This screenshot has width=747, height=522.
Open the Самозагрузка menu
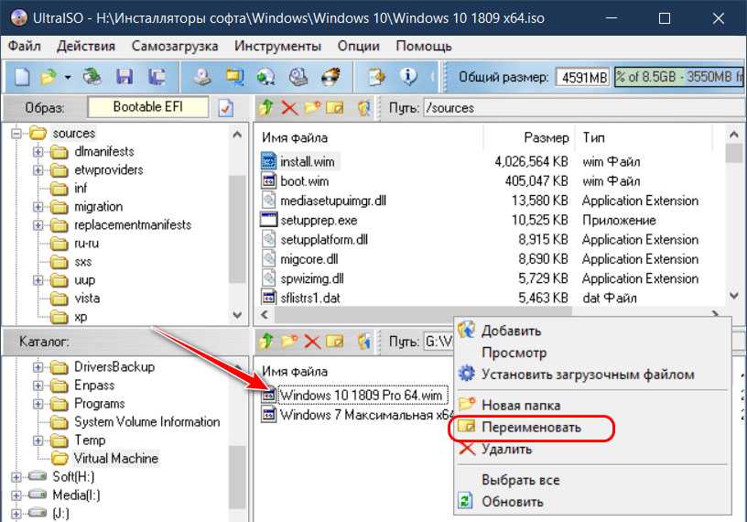[x=175, y=46]
